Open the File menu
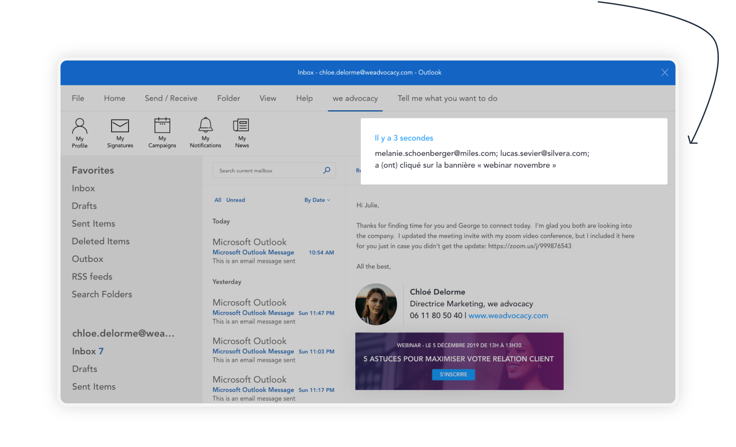The image size is (736, 447). pos(78,98)
